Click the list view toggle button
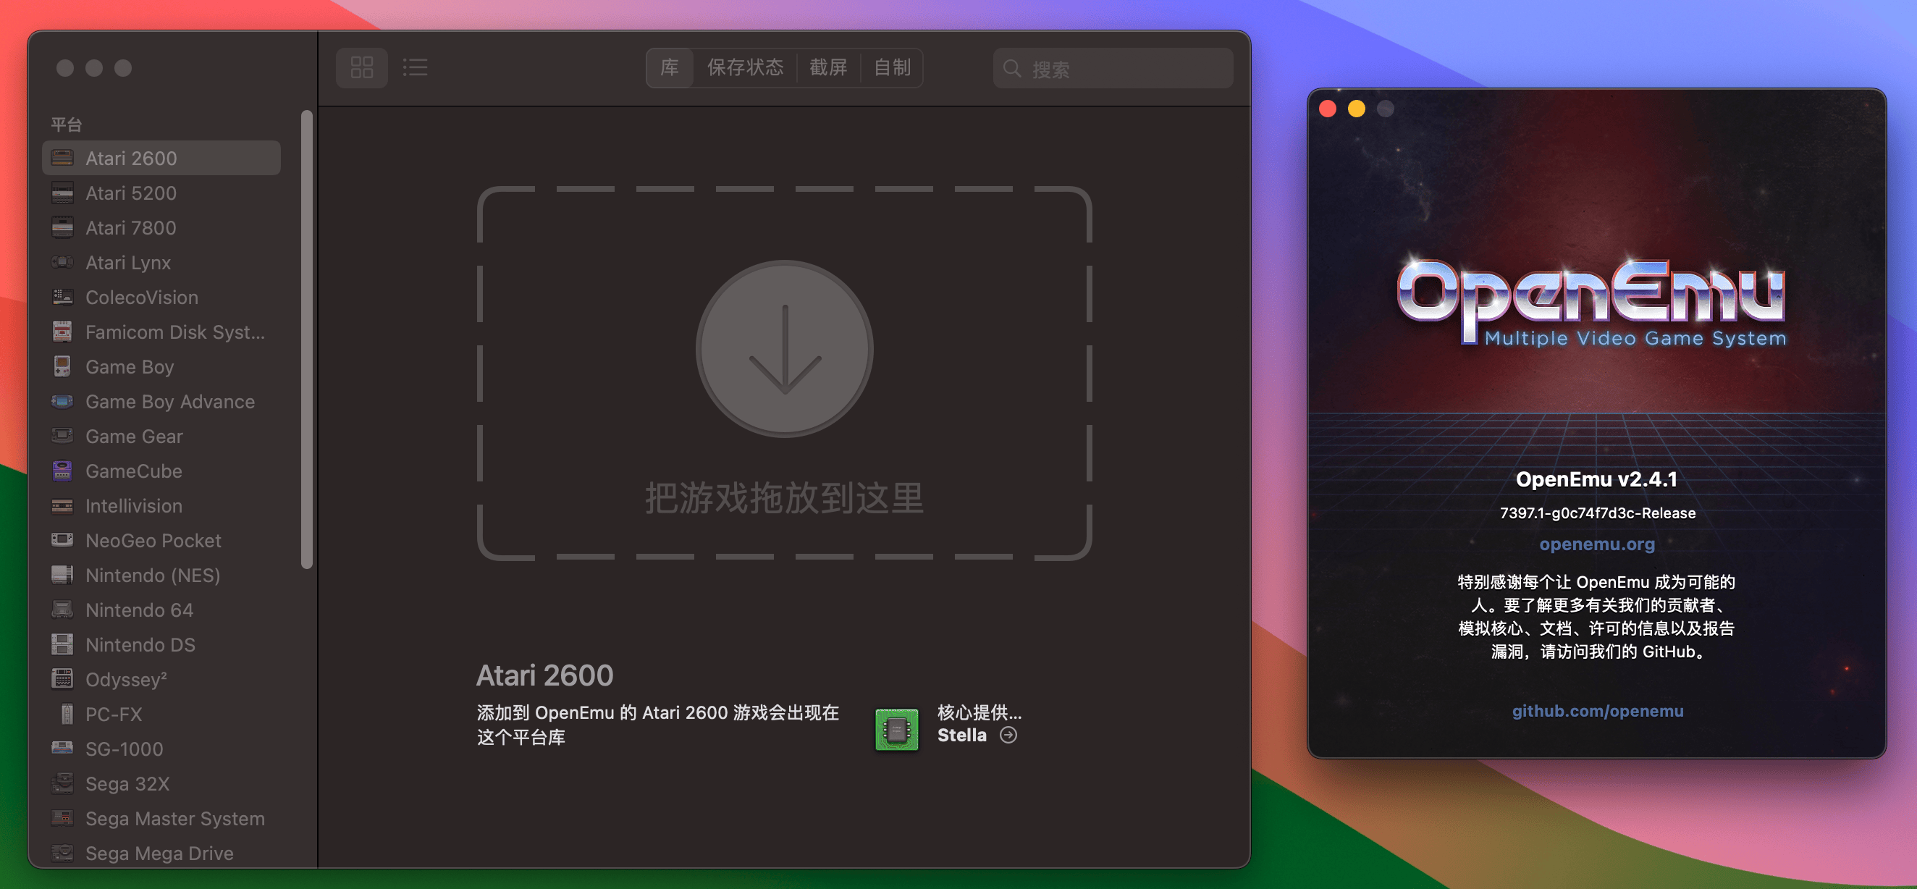The height and width of the screenshot is (889, 1917). (416, 67)
